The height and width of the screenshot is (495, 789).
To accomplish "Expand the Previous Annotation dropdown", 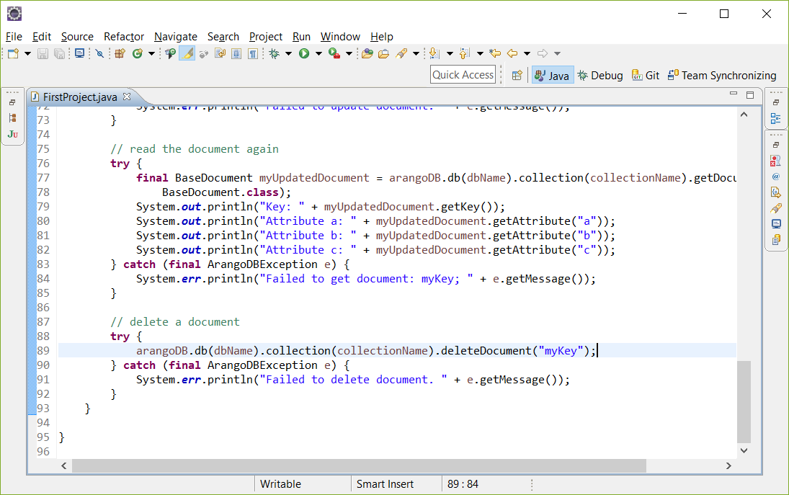I will [480, 53].
